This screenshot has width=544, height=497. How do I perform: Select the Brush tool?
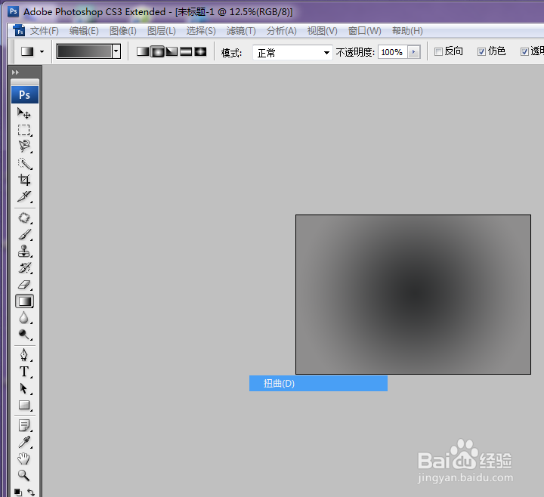[24, 235]
